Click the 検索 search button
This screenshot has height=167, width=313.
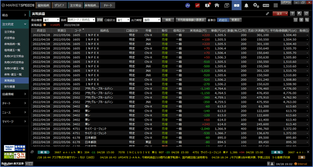pyautogui.click(x=168, y=20)
